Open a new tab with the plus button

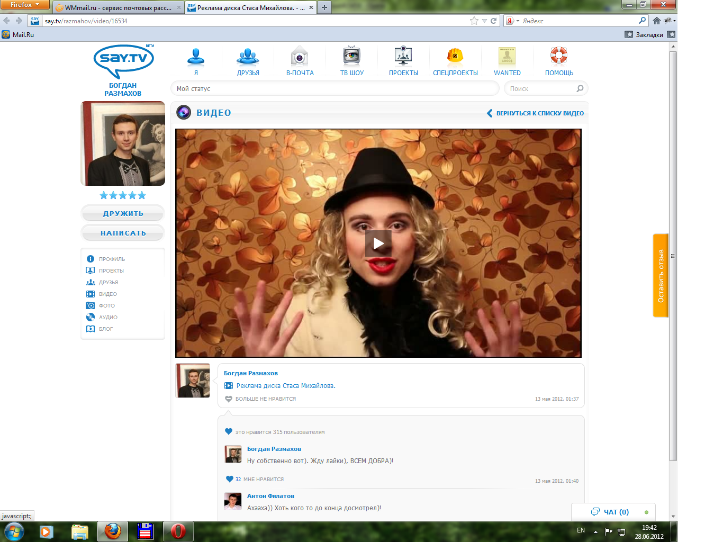[x=324, y=7]
